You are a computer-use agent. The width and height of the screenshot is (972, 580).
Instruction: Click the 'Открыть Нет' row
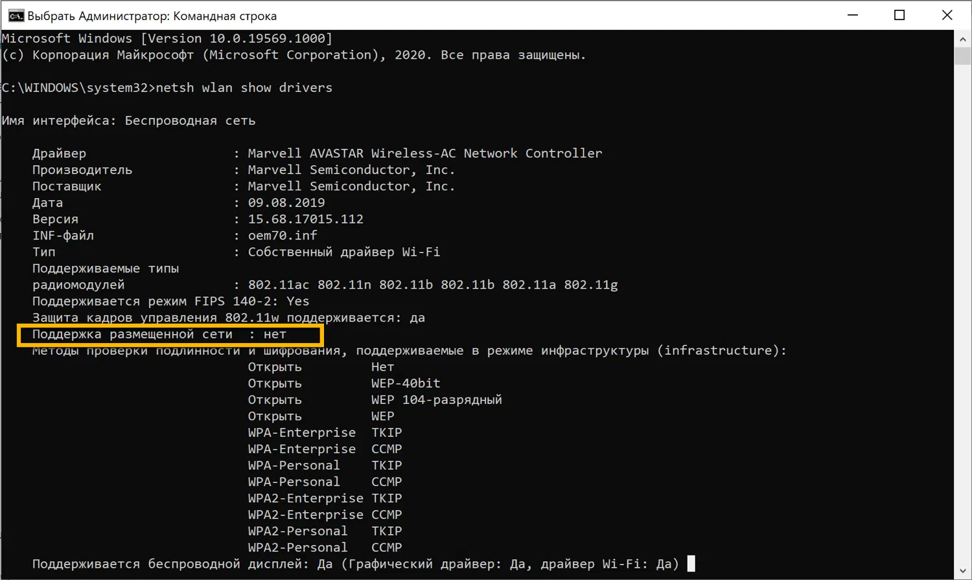tap(321, 367)
